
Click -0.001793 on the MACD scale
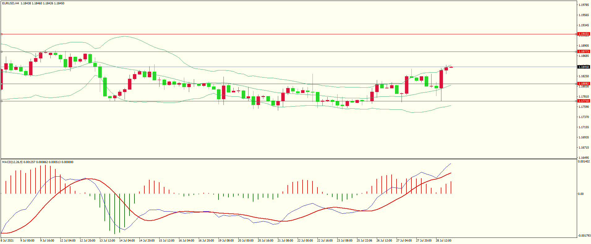click(x=584, y=236)
